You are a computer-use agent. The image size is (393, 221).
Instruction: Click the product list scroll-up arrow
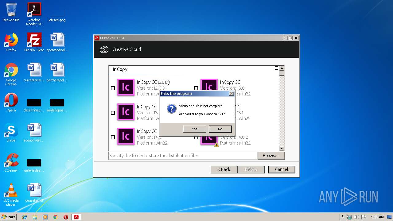click(282, 68)
